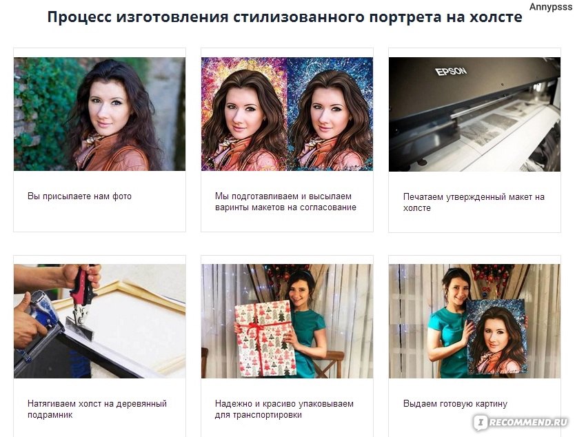The height and width of the screenshot is (437, 575).
Task: Open the canvas stretching on frame image
Action: pyautogui.click(x=99, y=321)
